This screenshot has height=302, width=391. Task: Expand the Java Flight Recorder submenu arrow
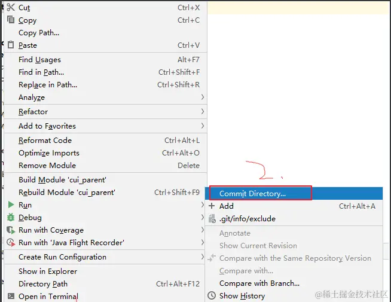[x=203, y=242]
